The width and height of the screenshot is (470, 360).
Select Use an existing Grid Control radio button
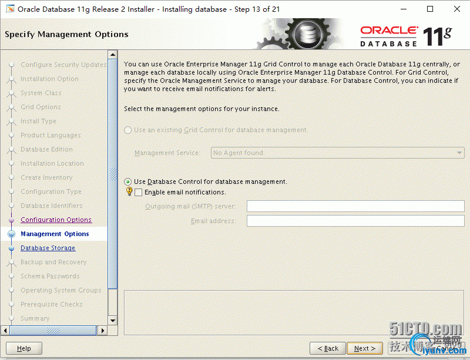pos(127,130)
